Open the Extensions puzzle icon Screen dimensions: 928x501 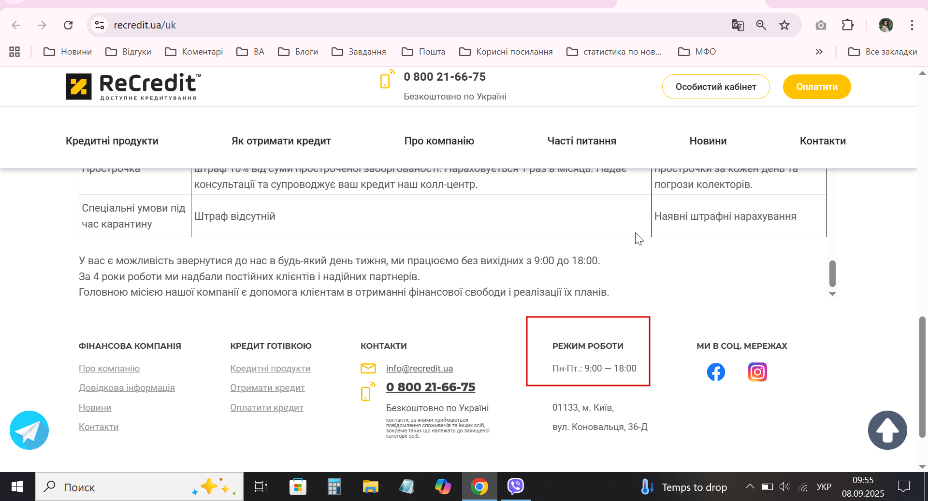coord(848,25)
